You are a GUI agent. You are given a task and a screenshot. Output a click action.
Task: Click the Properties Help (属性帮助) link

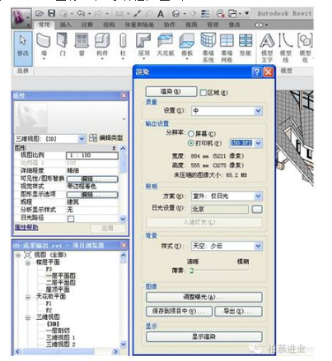(26, 227)
